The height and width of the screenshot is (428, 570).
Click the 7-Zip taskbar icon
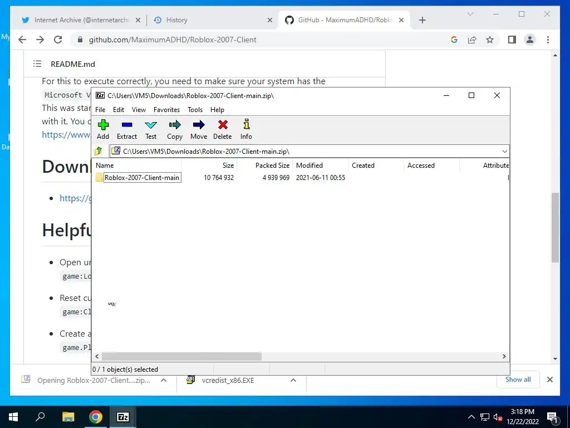coord(122,417)
